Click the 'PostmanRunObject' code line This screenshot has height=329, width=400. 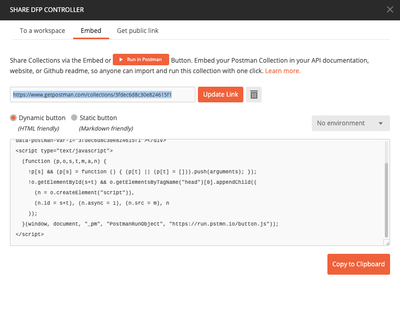click(150, 224)
